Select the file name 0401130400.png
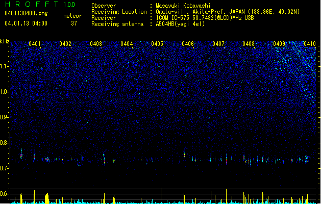This screenshot has height=204, width=321. pos(26,13)
